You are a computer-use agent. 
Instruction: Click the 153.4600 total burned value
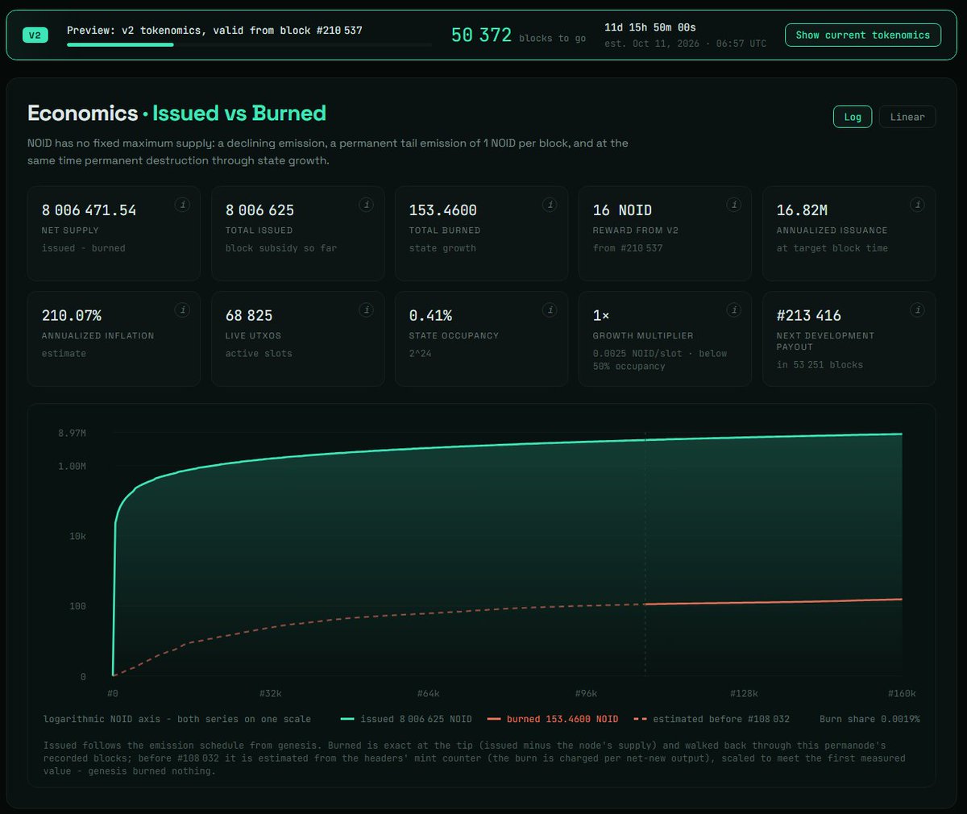coord(442,210)
